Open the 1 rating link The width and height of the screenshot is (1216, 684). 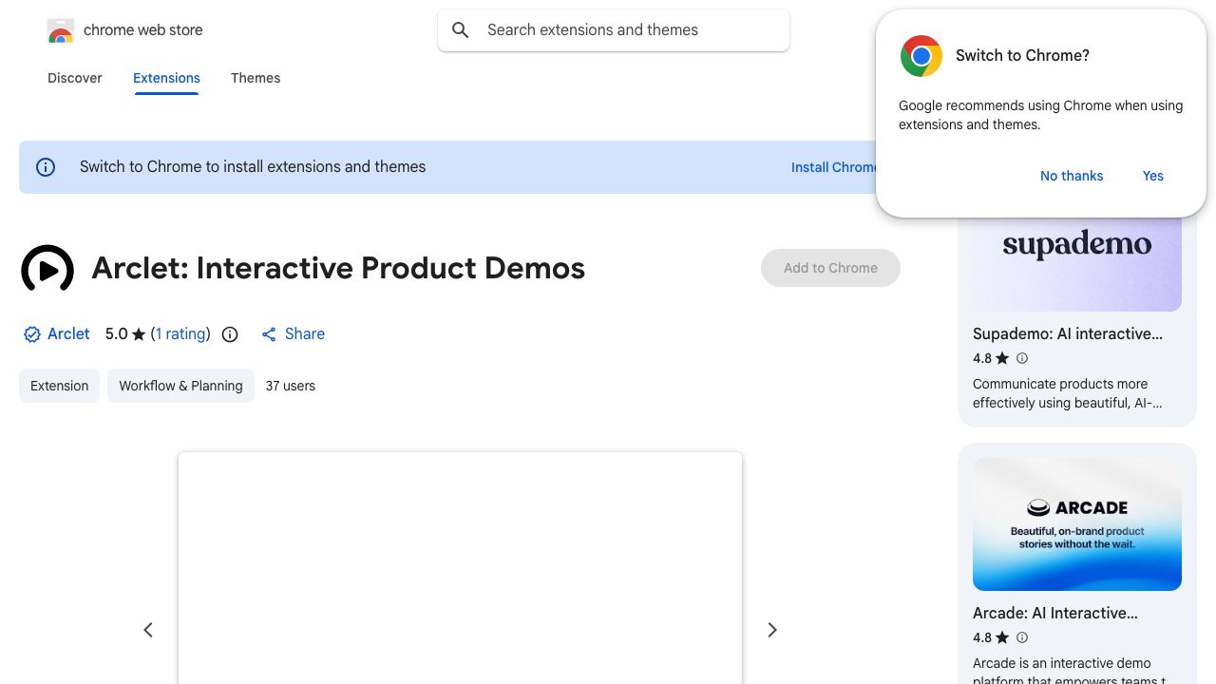(x=180, y=334)
